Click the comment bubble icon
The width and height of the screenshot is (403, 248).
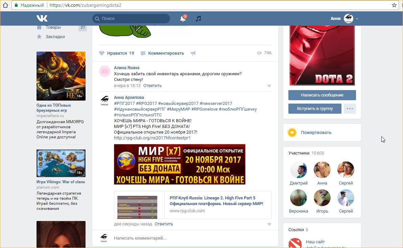click(x=143, y=53)
